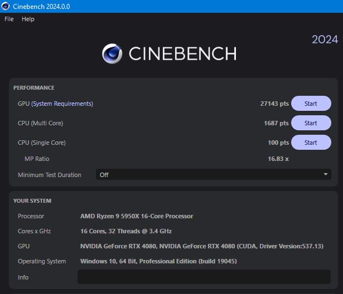
Task: Click the Operating System label
Action: (42, 261)
